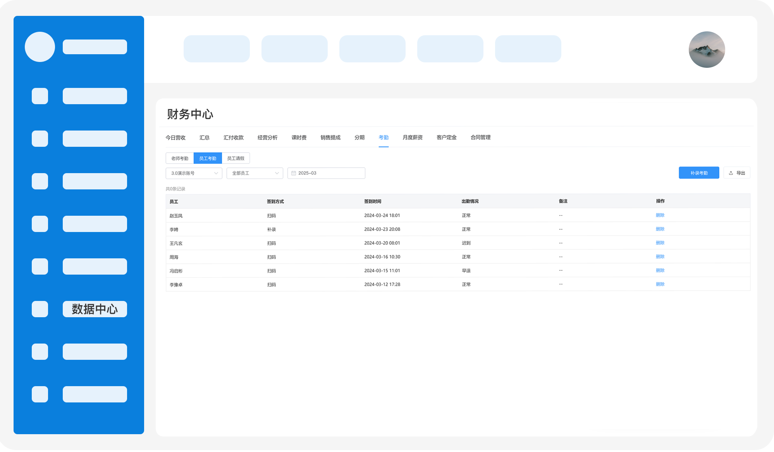Click the sidebar icon beside 数据中心
Image resolution: width=774 pixels, height=452 pixels.
click(40, 309)
